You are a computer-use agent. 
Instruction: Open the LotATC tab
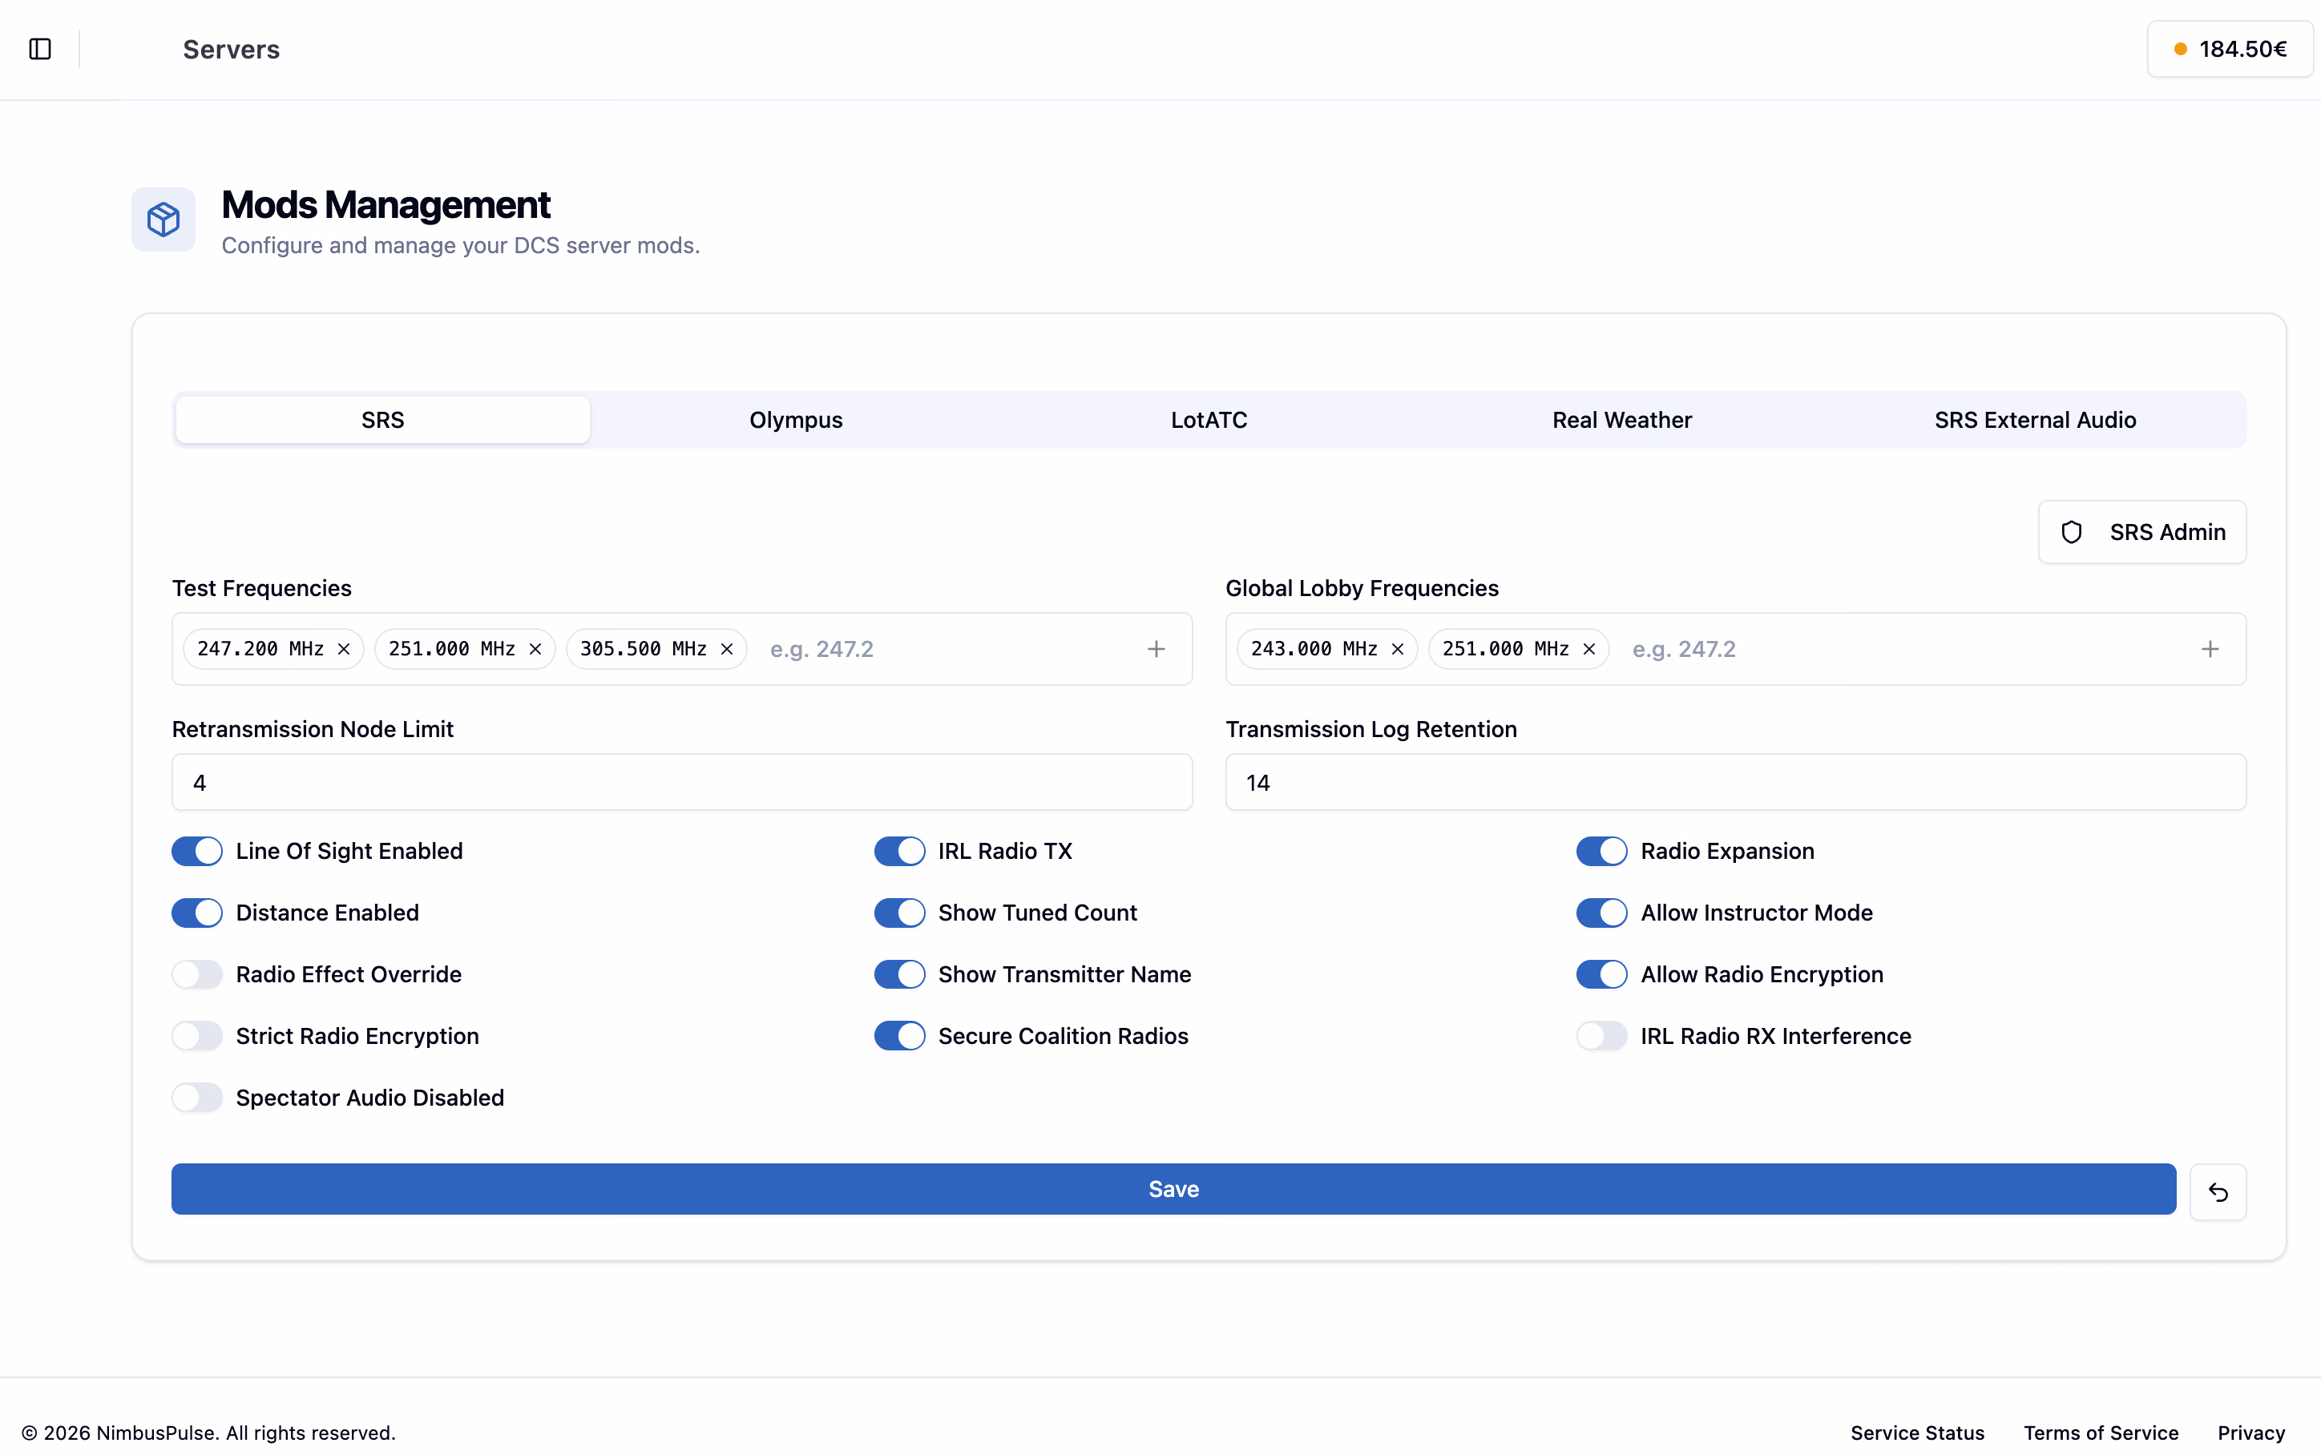(1209, 421)
